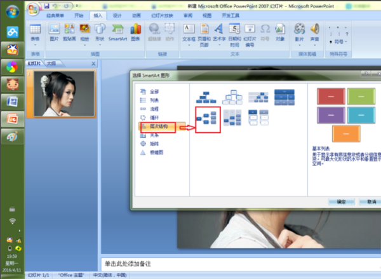The image size is (381, 279).
Task: Click the round Office button
Action: coord(33,10)
